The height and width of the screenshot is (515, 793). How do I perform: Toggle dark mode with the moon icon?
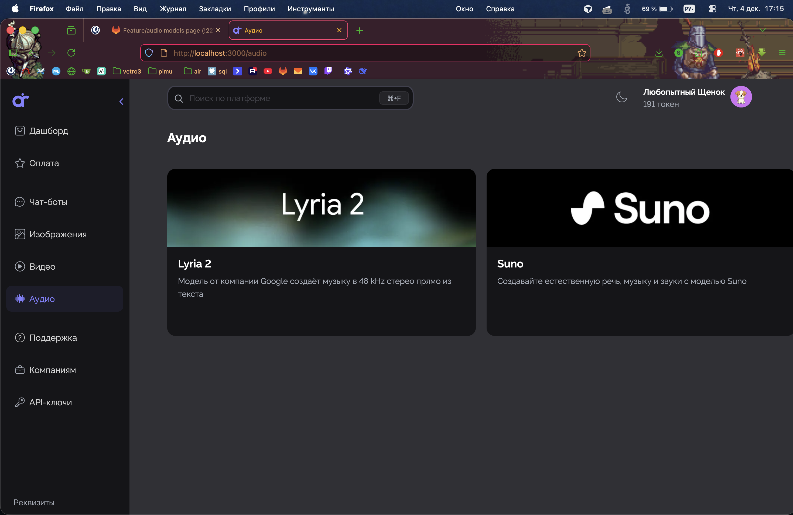point(621,97)
